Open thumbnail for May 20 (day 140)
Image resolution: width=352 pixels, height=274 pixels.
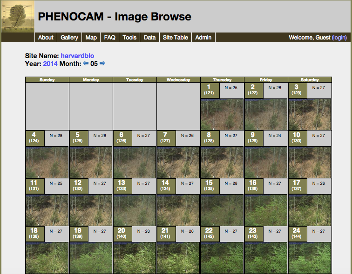click(x=135, y=258)
